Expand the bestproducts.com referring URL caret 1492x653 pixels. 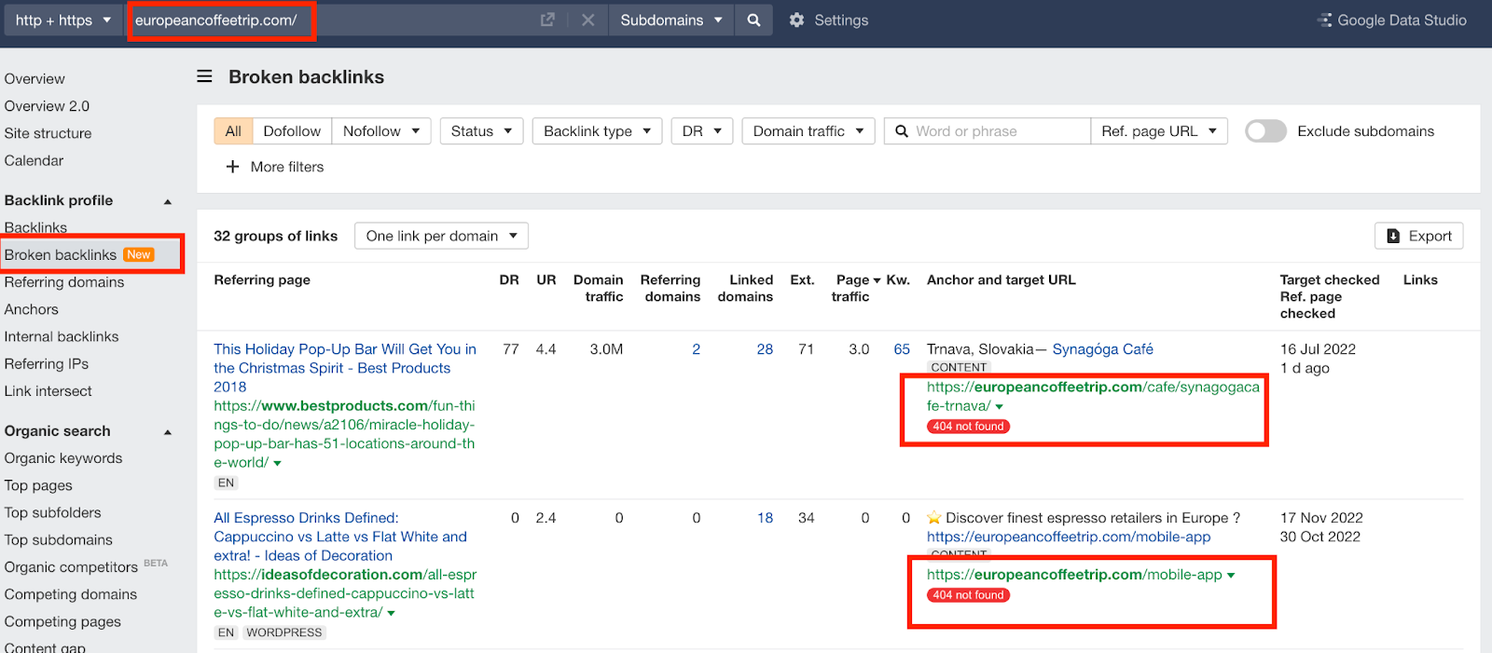277,463
